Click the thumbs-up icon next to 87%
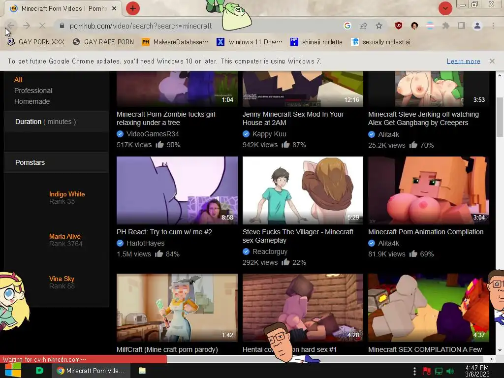 (285, 144)
